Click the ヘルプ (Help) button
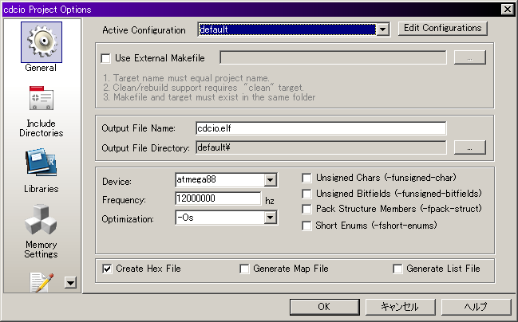This screenshot has width=518, height=322. (476, 307)
